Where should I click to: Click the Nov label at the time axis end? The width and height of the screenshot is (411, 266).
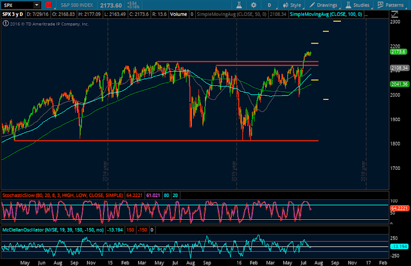pyautogui.click(x=352, y=263)
